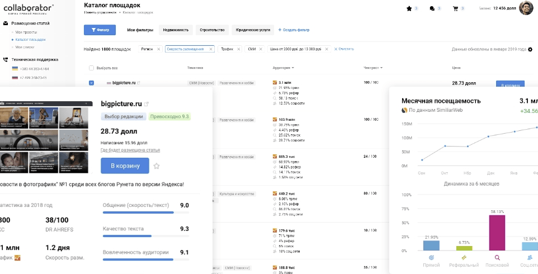Screen dimensions: 538x274
Task: Click the Панель управления breadcrumb
Action: tap(100, 12)
